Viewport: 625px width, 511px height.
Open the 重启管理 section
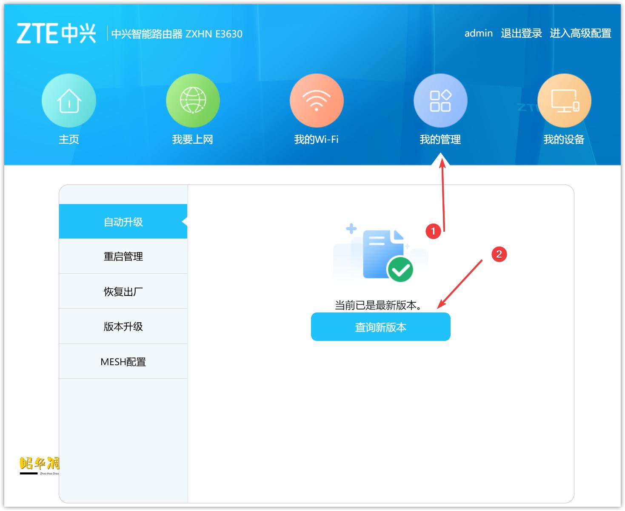point(123,256)
